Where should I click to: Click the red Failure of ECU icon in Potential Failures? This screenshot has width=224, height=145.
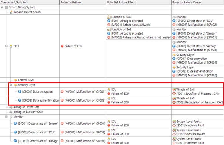click(62, 46)
